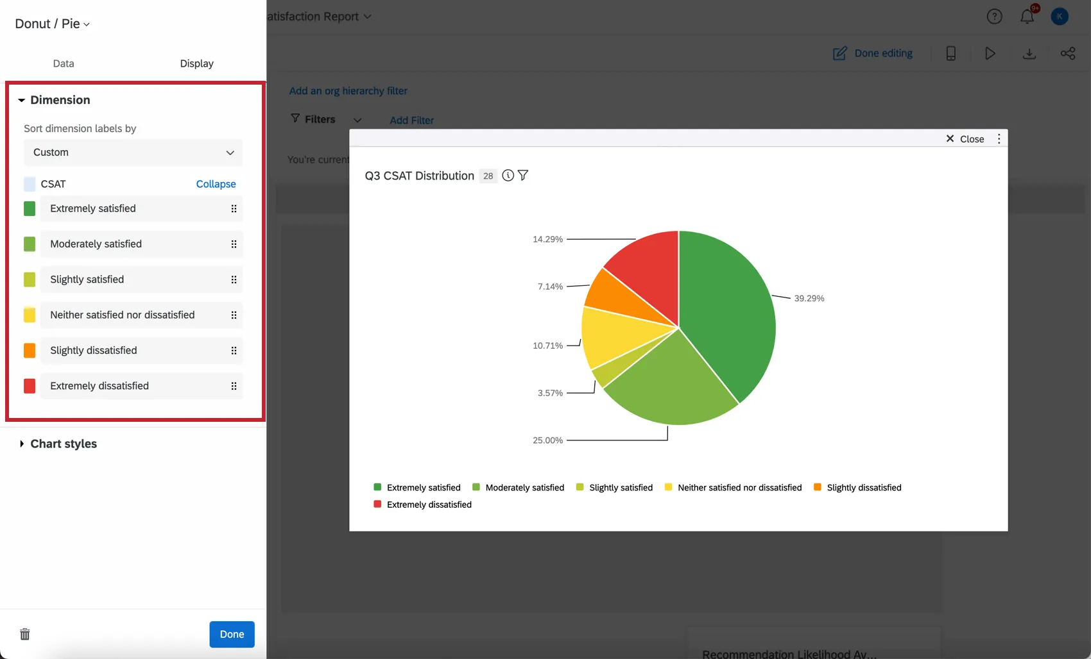1091x659 pixels.
Task: Click the Extremely satisfied green color swatch
Action: pos(29,208)
